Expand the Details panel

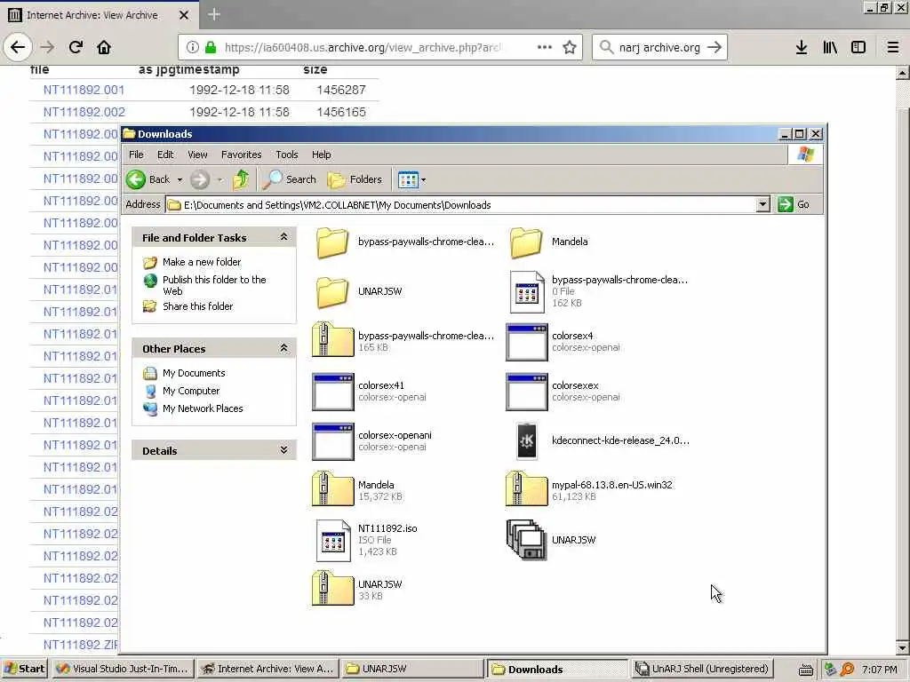pyautogui.click(x=283, y=450)
